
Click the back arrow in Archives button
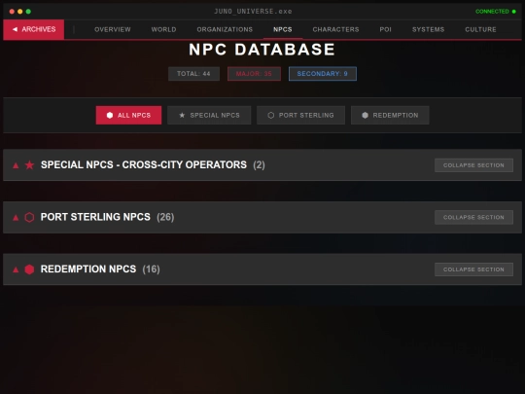15,29
